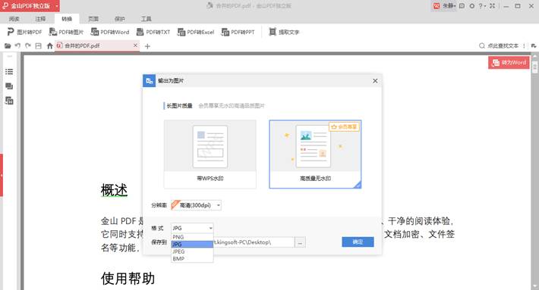The height and width of the screenshot is (290, 539).
Task: Close the 输出为图片 dialog
Action: click(375, 81)
